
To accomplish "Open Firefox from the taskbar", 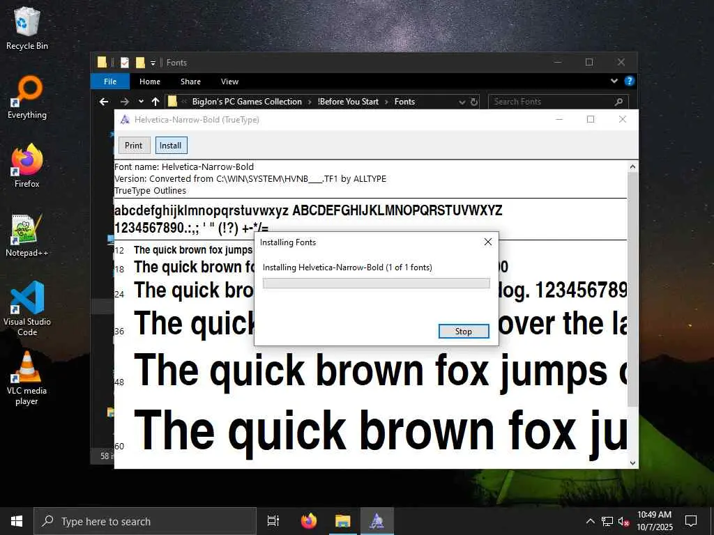I will (309, 521).
